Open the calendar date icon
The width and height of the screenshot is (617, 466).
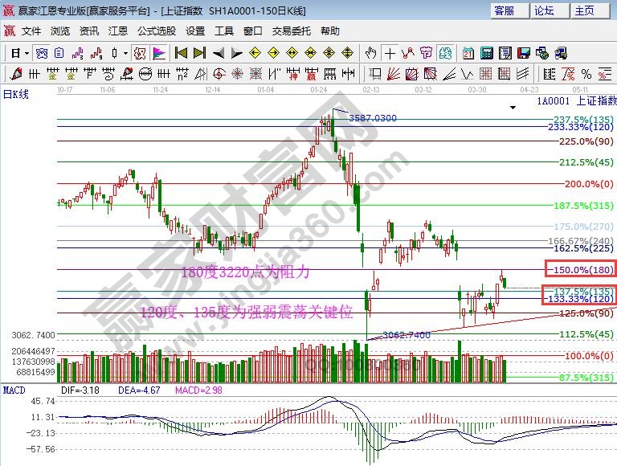click(x=468, y=53)
